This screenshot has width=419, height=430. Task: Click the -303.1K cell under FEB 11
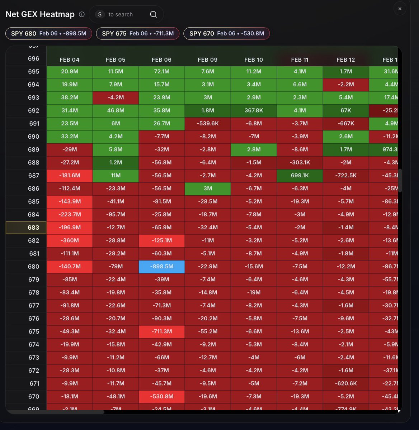coord(300,163)
